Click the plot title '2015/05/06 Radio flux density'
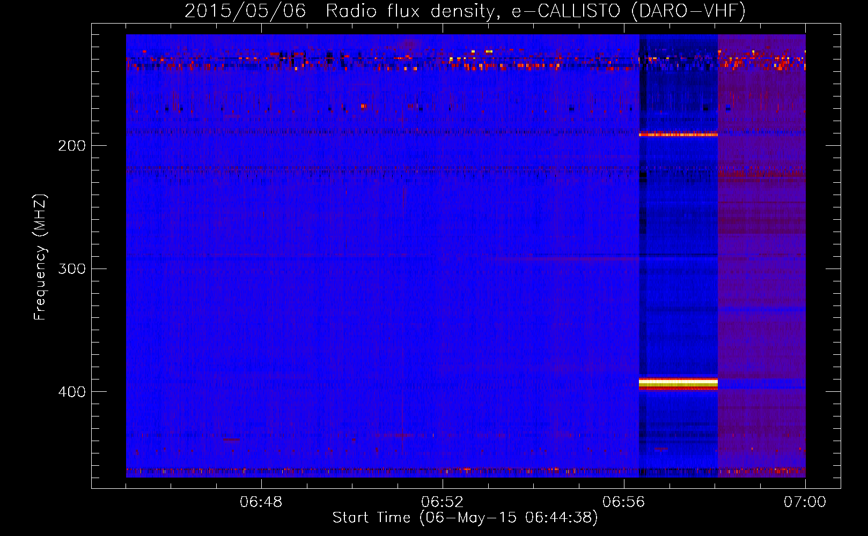This screenshot has height=536, width=868. click(340, 11)
